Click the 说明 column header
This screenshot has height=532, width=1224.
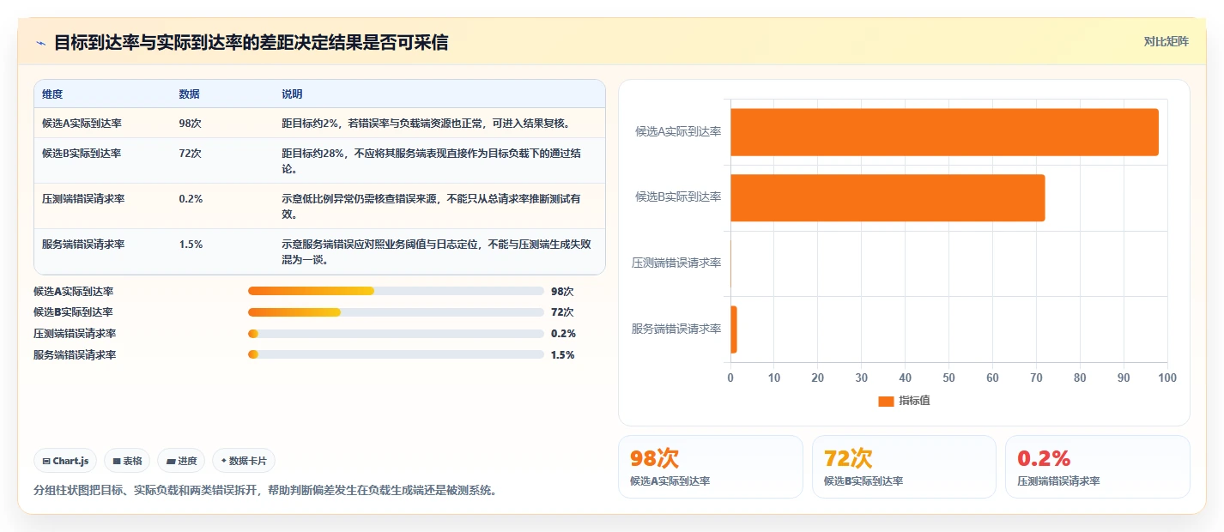pos(292,94)
